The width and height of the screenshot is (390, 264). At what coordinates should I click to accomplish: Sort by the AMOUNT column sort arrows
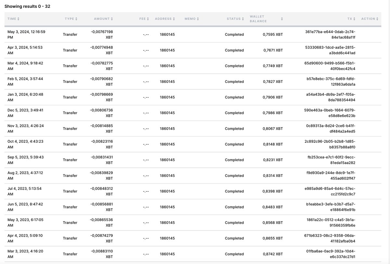pyautogui.click(x=112, y=19)
